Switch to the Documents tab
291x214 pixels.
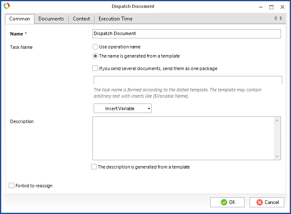(51, 19)
